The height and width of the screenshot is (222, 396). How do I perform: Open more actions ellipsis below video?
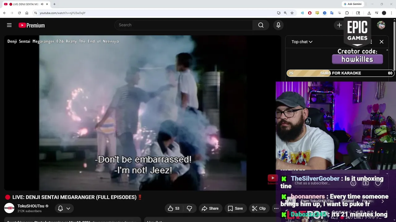(x=276, y=208)
